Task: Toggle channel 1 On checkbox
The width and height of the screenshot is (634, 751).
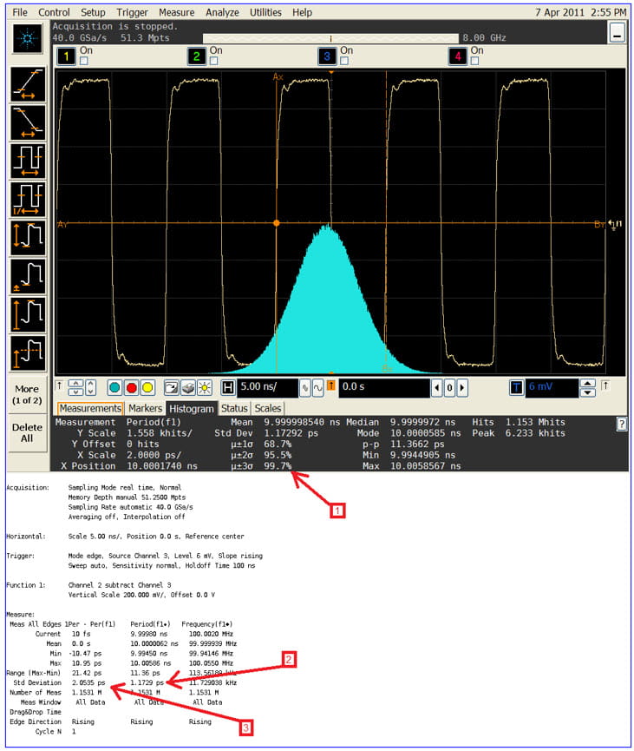Action: click(x=84, y=61)
